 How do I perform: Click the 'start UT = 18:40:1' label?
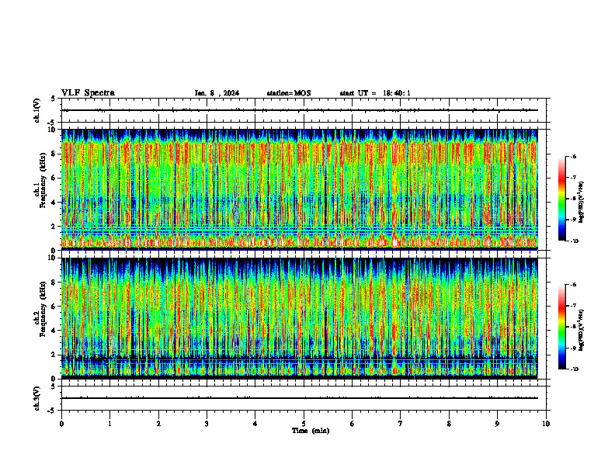[375, 93]
